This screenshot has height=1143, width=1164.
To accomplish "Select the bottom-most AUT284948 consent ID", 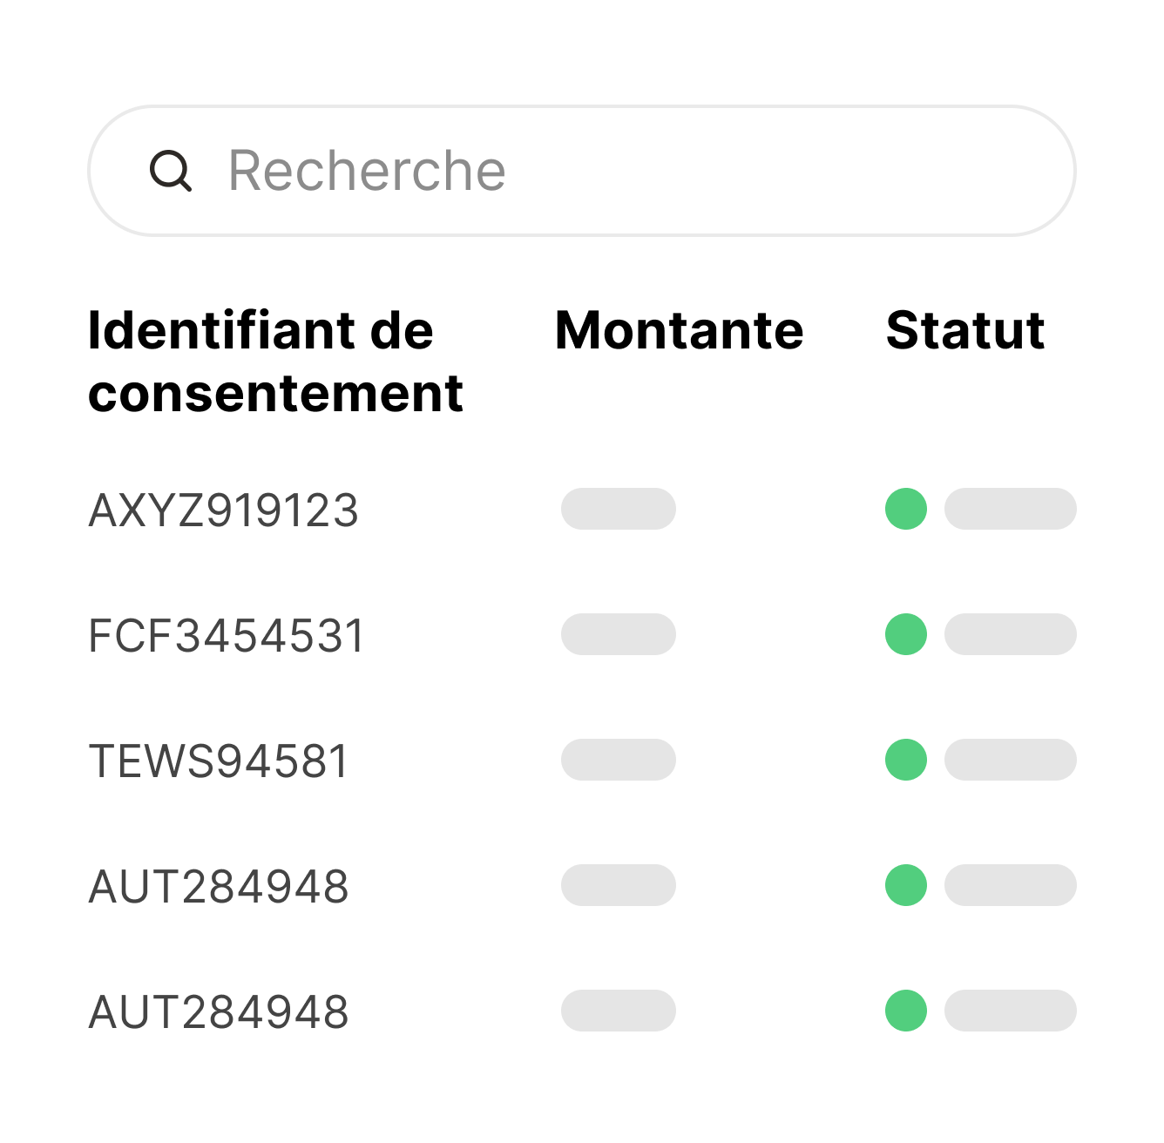I will [219, 1012].
